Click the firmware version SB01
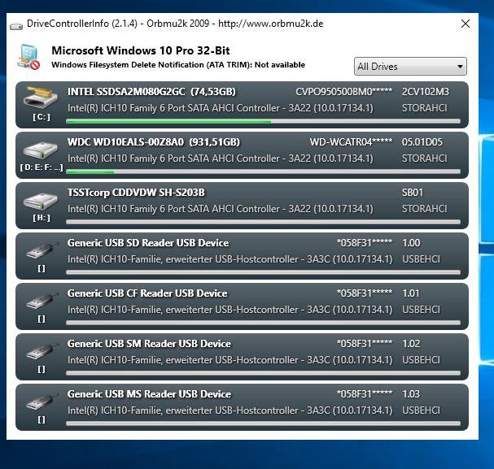This screenshot has width=494, height=469. 412,193
